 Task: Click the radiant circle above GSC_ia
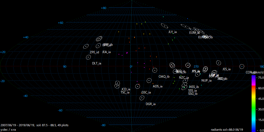(x=138, y=86)
